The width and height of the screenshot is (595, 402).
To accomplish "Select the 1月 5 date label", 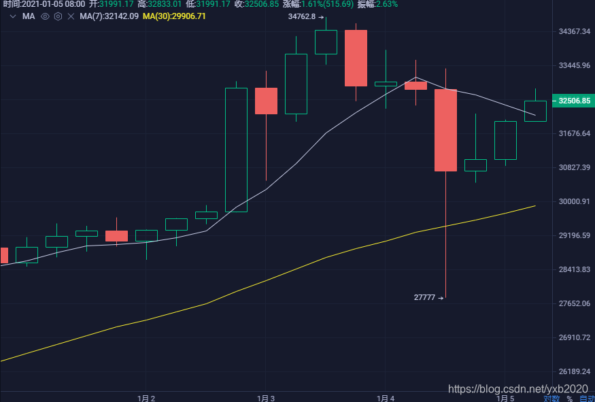I will [505, 398].
